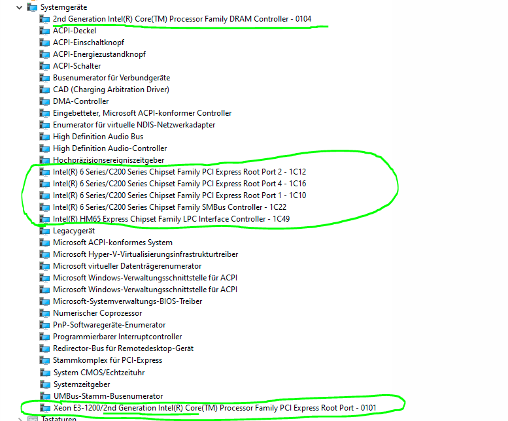Select High Definition Audio Bus
Viewport: 508px width, 421px height.
(98, 137)
